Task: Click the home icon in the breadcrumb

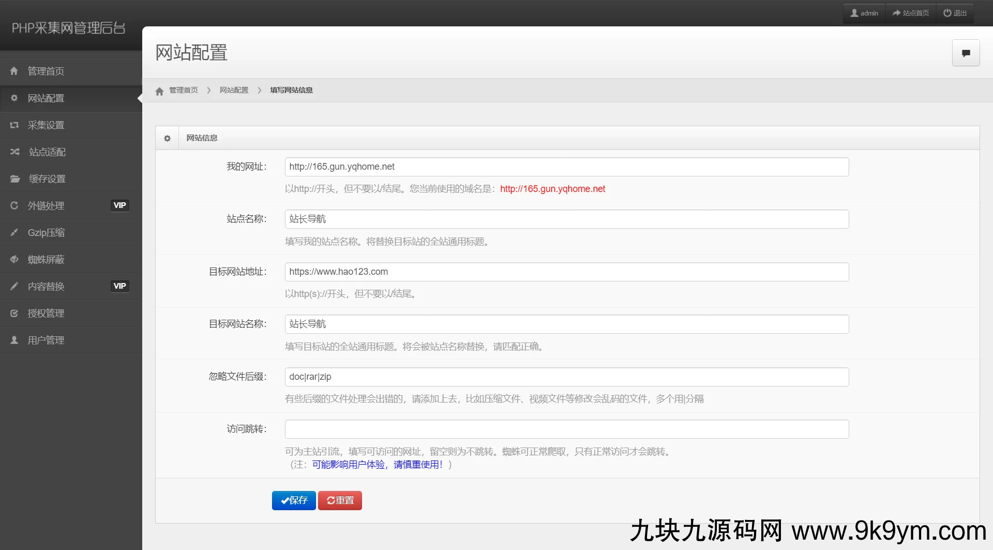Action: coord(159,91)
